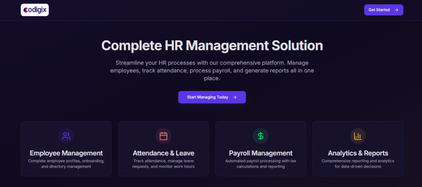Open the Attendance & Leave heading

(163, 153)
